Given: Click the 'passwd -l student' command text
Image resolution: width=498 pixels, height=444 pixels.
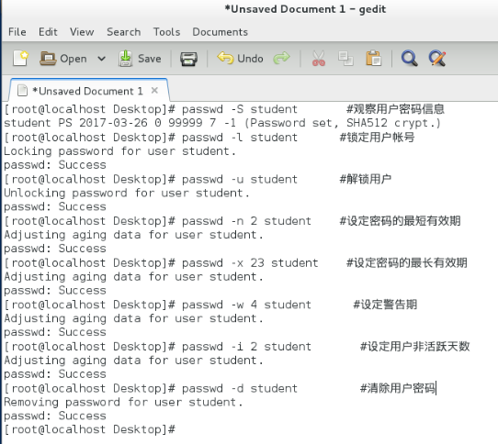Looking at the screenshot, I should [x=240, y=138].
